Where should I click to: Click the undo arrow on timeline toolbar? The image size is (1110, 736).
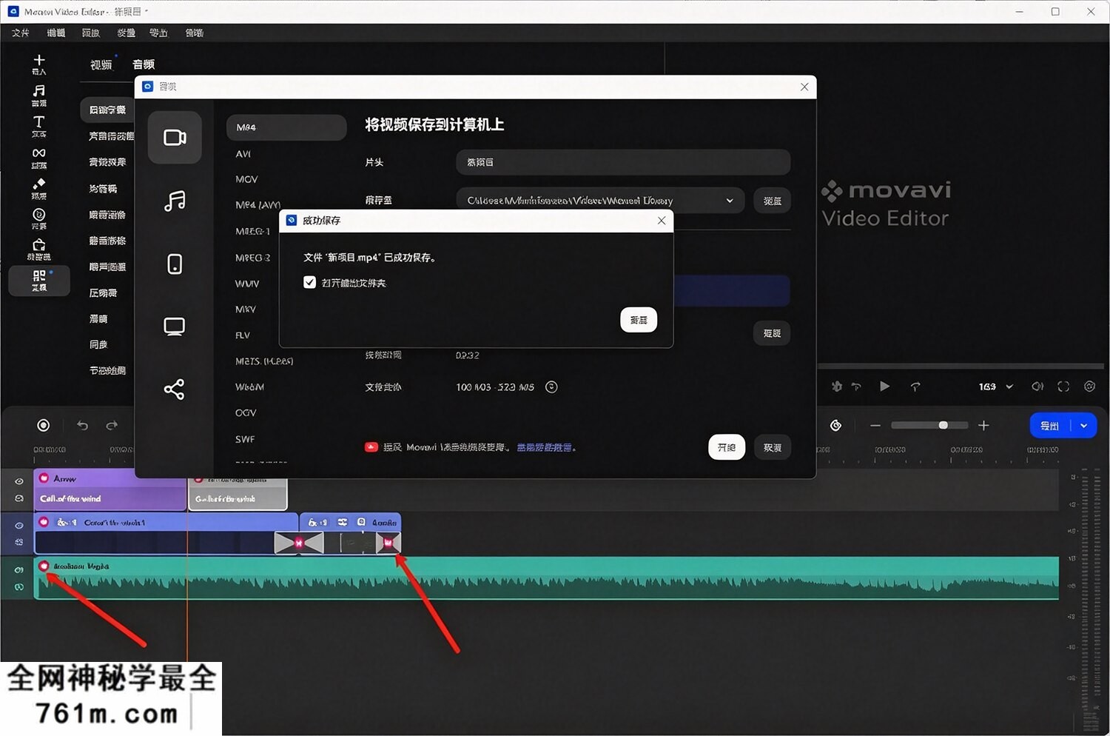click(82, 425)
